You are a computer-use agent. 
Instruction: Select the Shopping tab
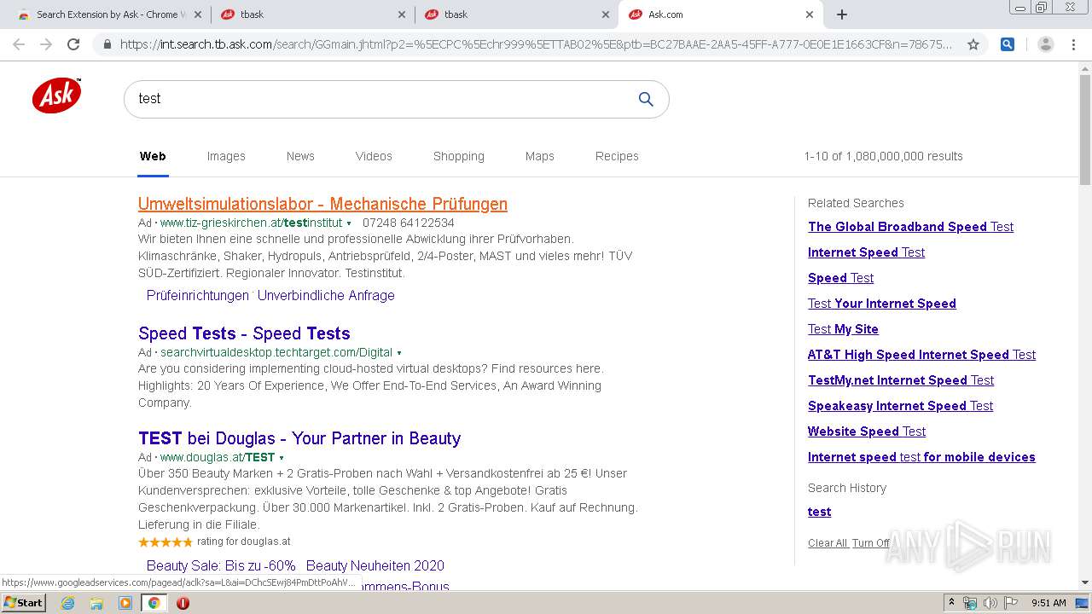458,156
